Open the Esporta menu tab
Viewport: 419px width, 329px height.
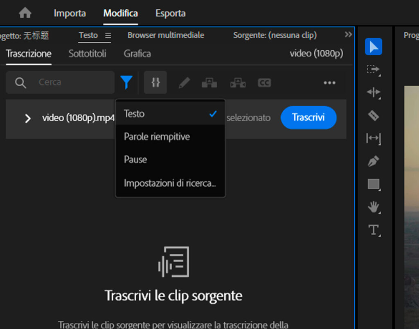pyautogui.click(x=171, y=13)
